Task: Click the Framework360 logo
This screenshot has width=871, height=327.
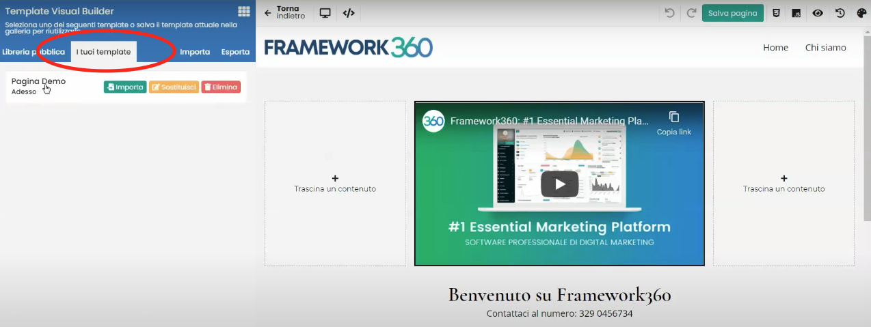Action: click(x=348, y=47)
